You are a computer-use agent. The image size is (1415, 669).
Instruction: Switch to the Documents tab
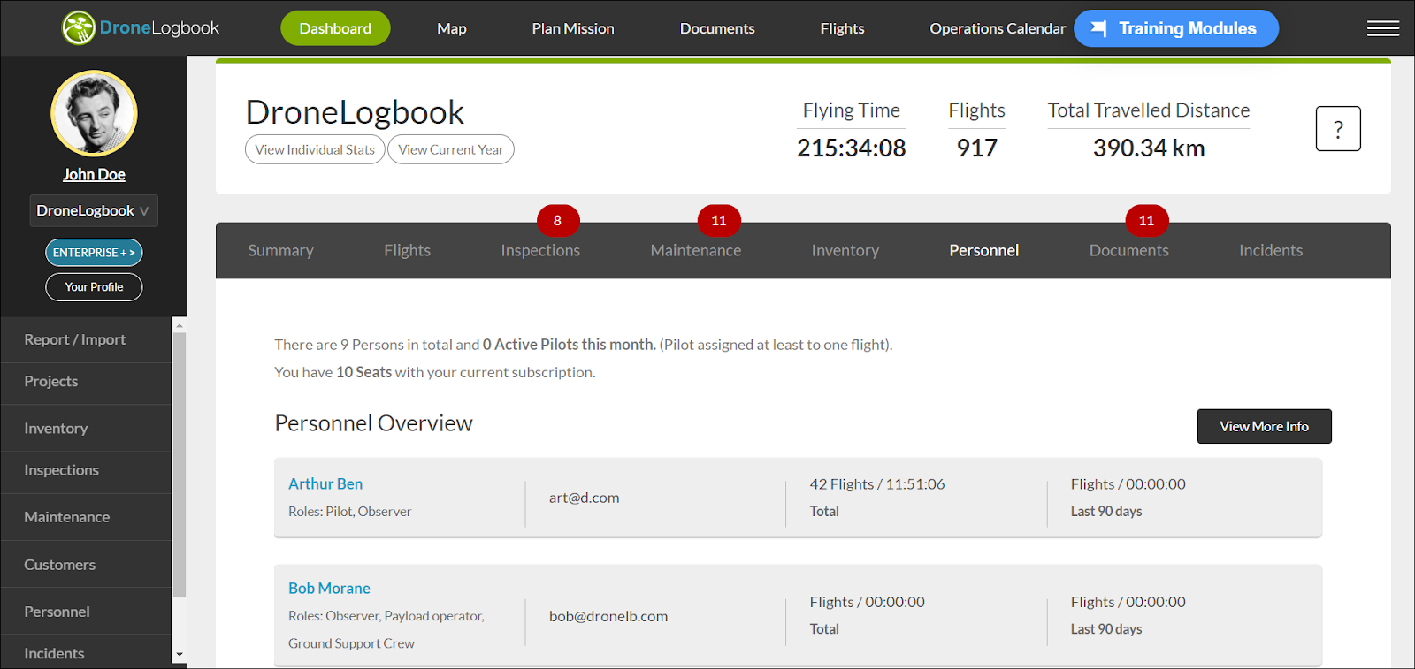coord(1129,250)
